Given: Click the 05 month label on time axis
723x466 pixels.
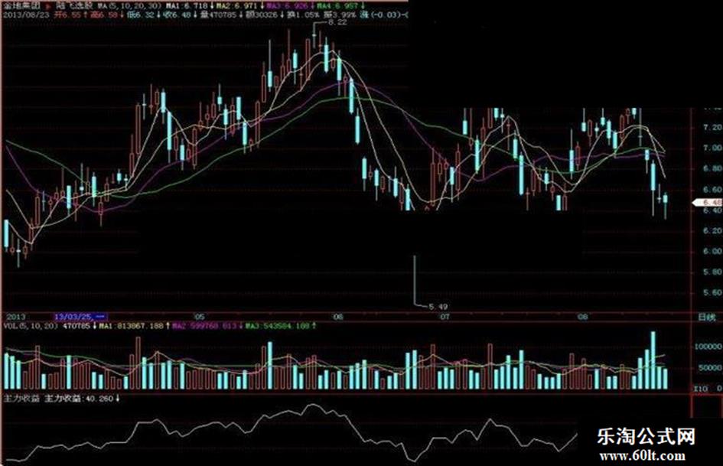Looking at the screenshot, I should (x=199, y=317).
